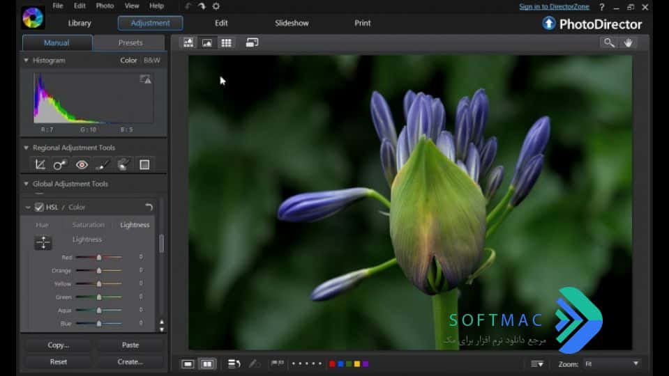The image size is (669, 376).
Task: Collapse Regional Adjustment Tools section
Action: 26,148
